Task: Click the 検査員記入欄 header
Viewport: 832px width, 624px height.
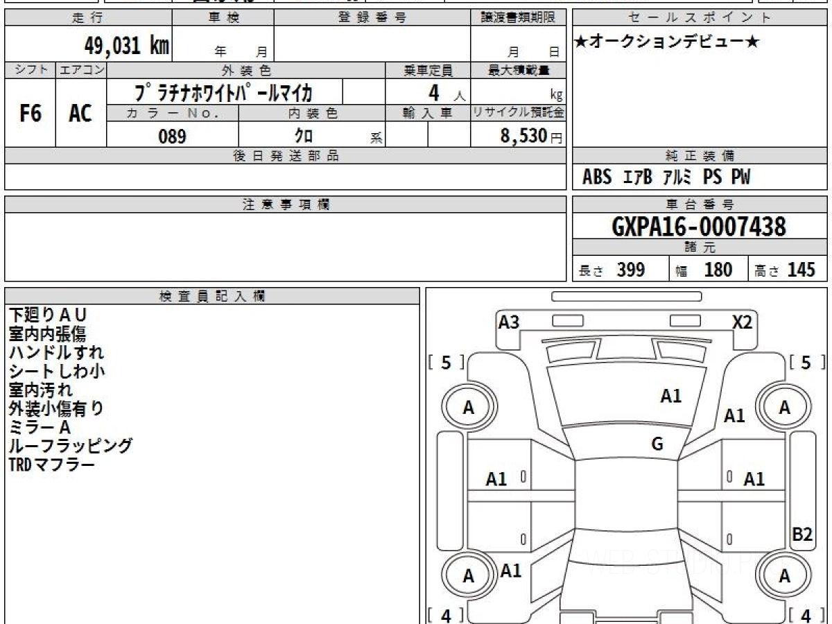Action: (212, 296)
